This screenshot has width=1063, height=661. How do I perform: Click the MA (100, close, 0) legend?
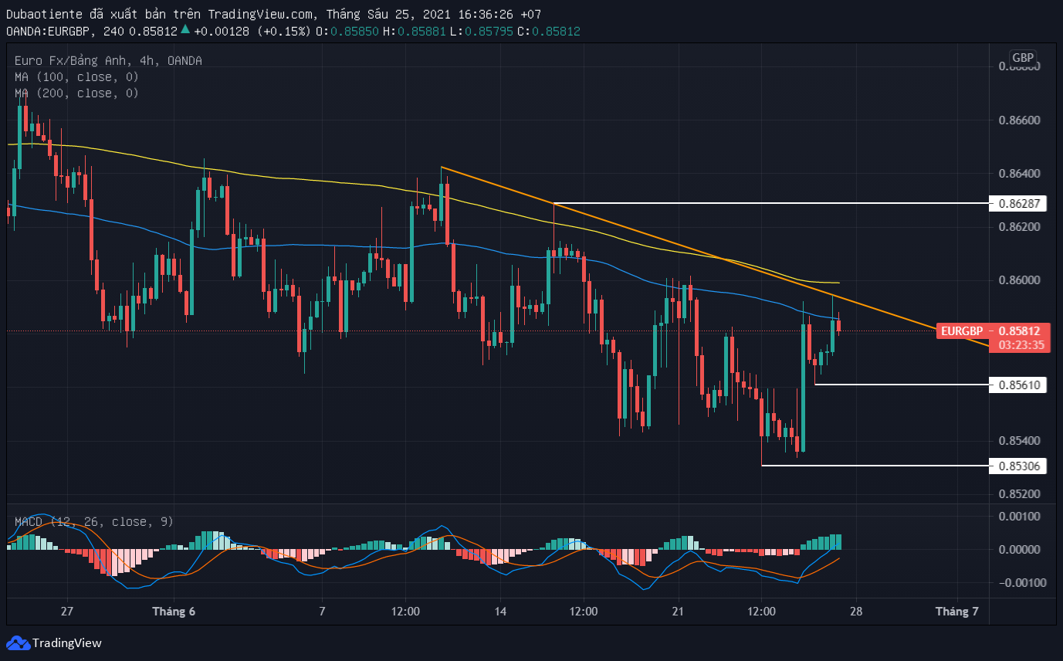[x=76, y=76]
